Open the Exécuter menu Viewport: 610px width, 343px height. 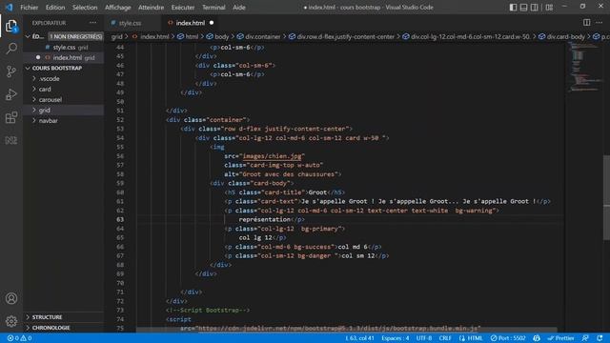pyautogui.click(x=183, y=7)
